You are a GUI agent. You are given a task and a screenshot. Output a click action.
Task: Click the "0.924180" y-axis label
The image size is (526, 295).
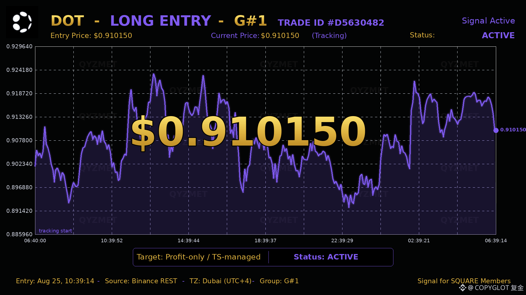(x=19, y=70)
